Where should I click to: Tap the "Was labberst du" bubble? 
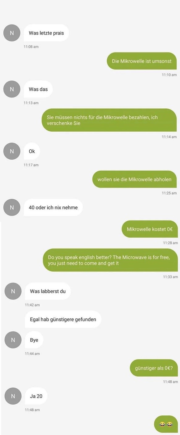click(48, 291)
